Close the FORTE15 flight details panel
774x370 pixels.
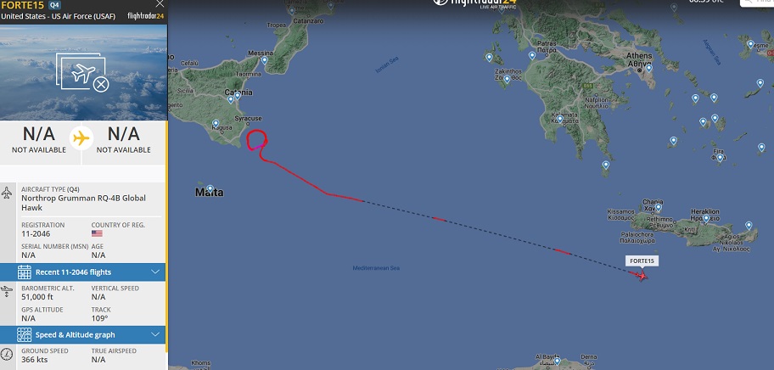coord(160,4)
